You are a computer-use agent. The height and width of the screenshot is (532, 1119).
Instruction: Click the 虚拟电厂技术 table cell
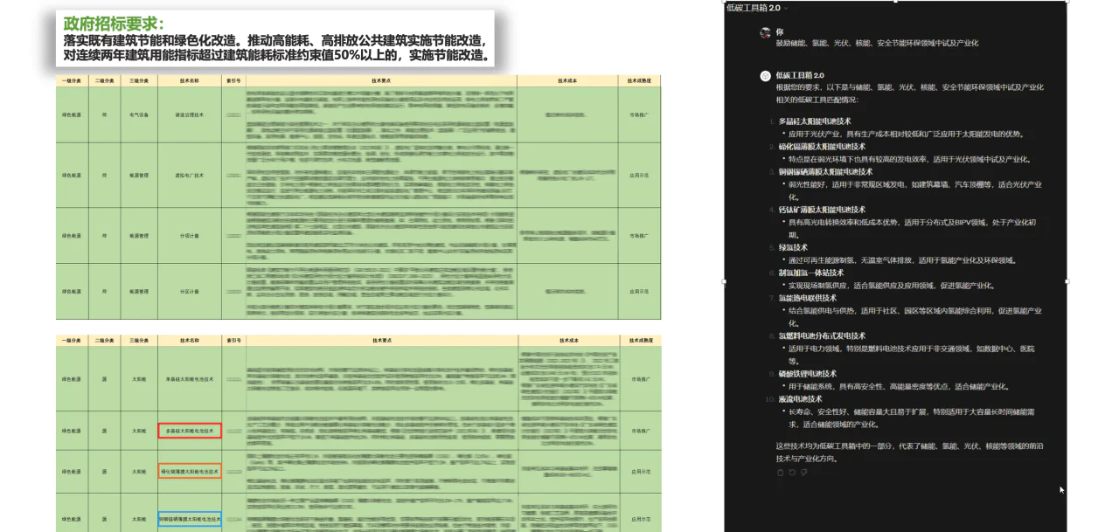pyautogui.click(x=190, y=175)
